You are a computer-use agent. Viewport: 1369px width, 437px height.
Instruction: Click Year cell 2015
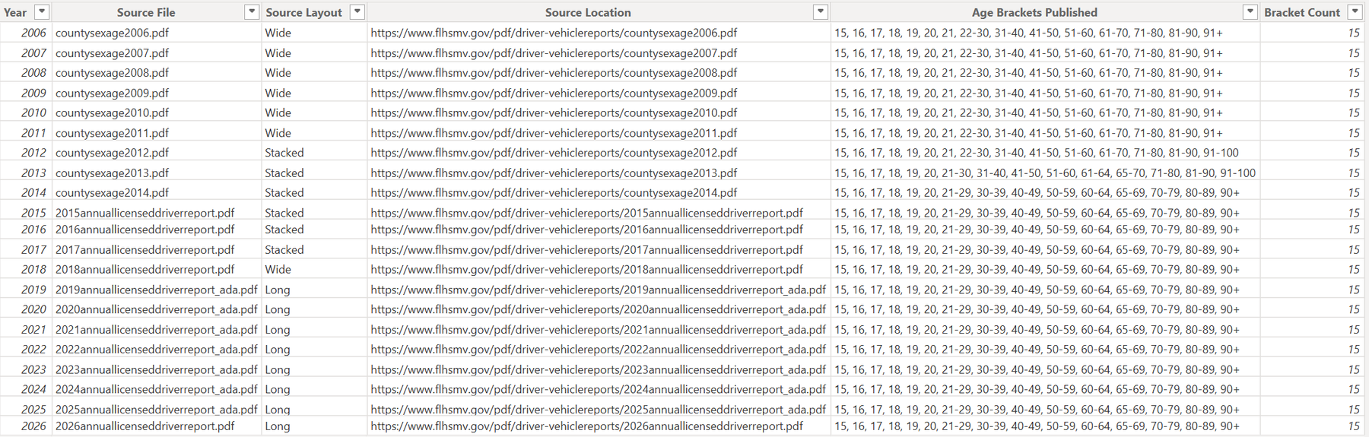33,213
